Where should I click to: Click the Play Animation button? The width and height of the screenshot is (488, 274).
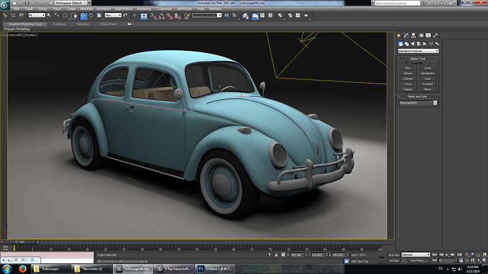(447, 255)
